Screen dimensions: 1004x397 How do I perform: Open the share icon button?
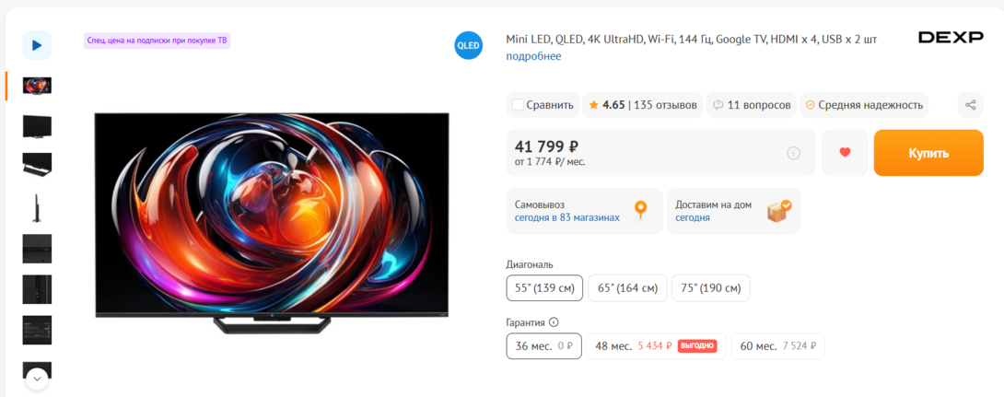point(970,105)
